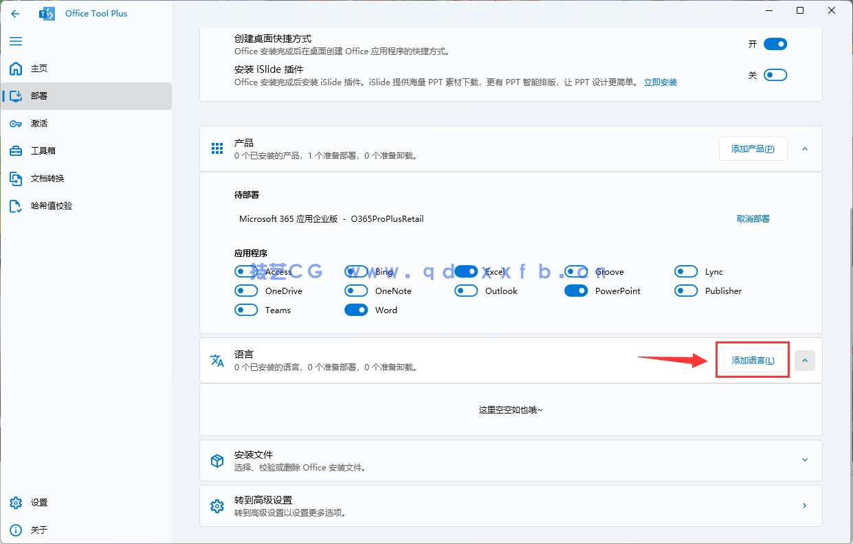The image size is (853, 544).
Task: Click the back arrow at top left
Action: 15,13
